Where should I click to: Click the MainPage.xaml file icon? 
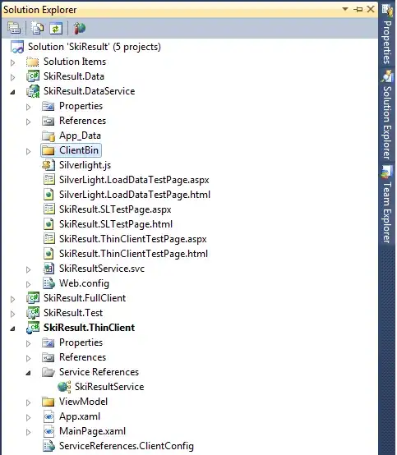(48, 431)
